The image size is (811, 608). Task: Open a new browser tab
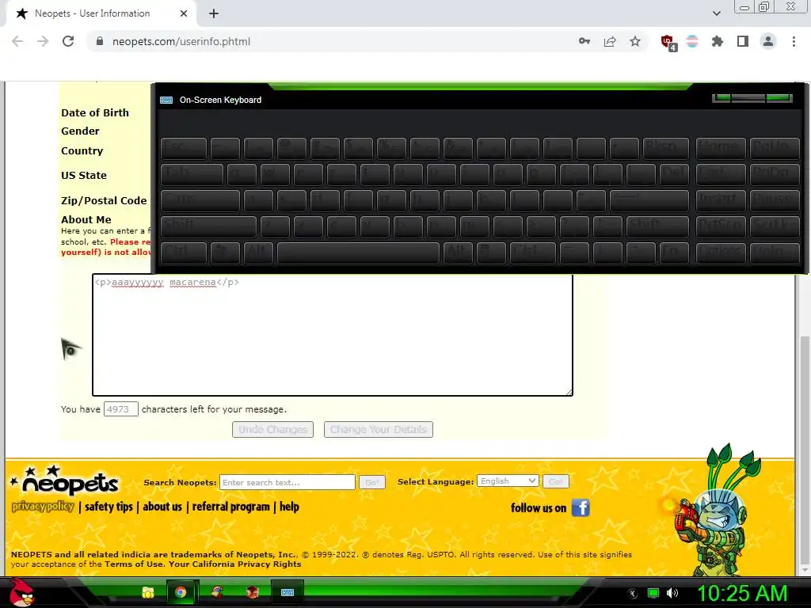pyautogui.click(x=214, y=13)
